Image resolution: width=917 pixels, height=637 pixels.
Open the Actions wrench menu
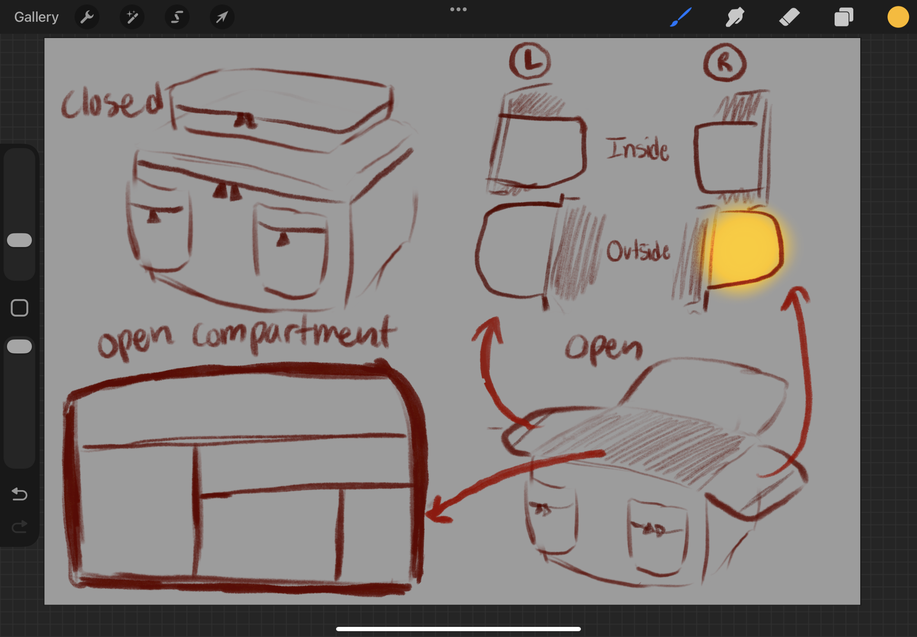pyautogui.click(x=87, y=17)
